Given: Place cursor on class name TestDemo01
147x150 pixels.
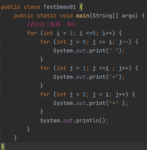Looking at the screenshot, I should [x=60, y=7].
